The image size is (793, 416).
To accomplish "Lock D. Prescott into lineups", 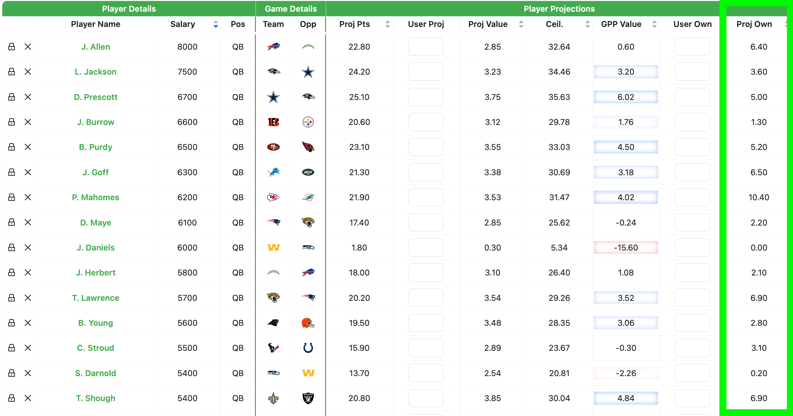I will coord(12,97).
